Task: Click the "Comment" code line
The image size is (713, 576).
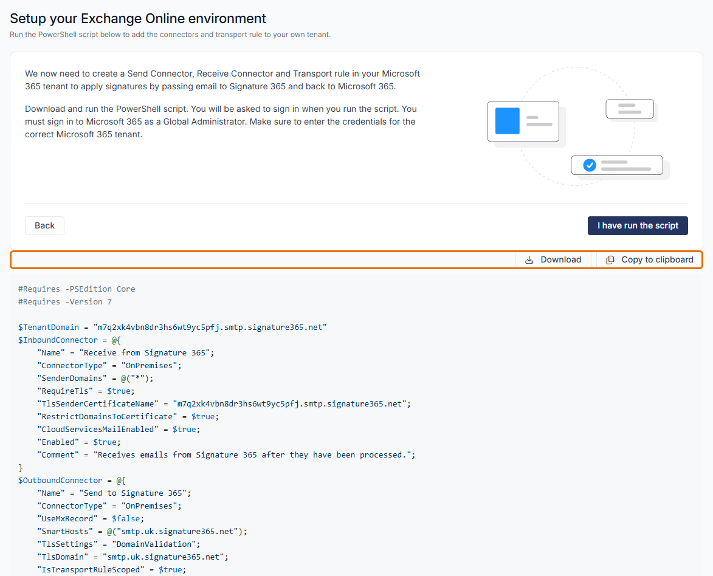Action: [x=227, y=454]
